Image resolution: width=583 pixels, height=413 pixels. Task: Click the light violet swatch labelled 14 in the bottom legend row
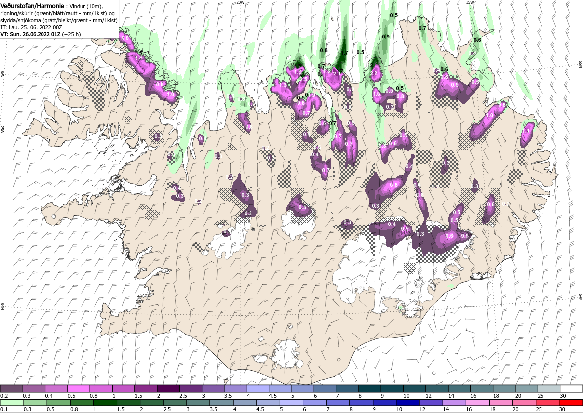[455, 403]
